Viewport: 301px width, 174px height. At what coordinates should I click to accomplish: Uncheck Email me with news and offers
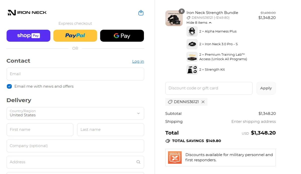click(x=9, y=86)
